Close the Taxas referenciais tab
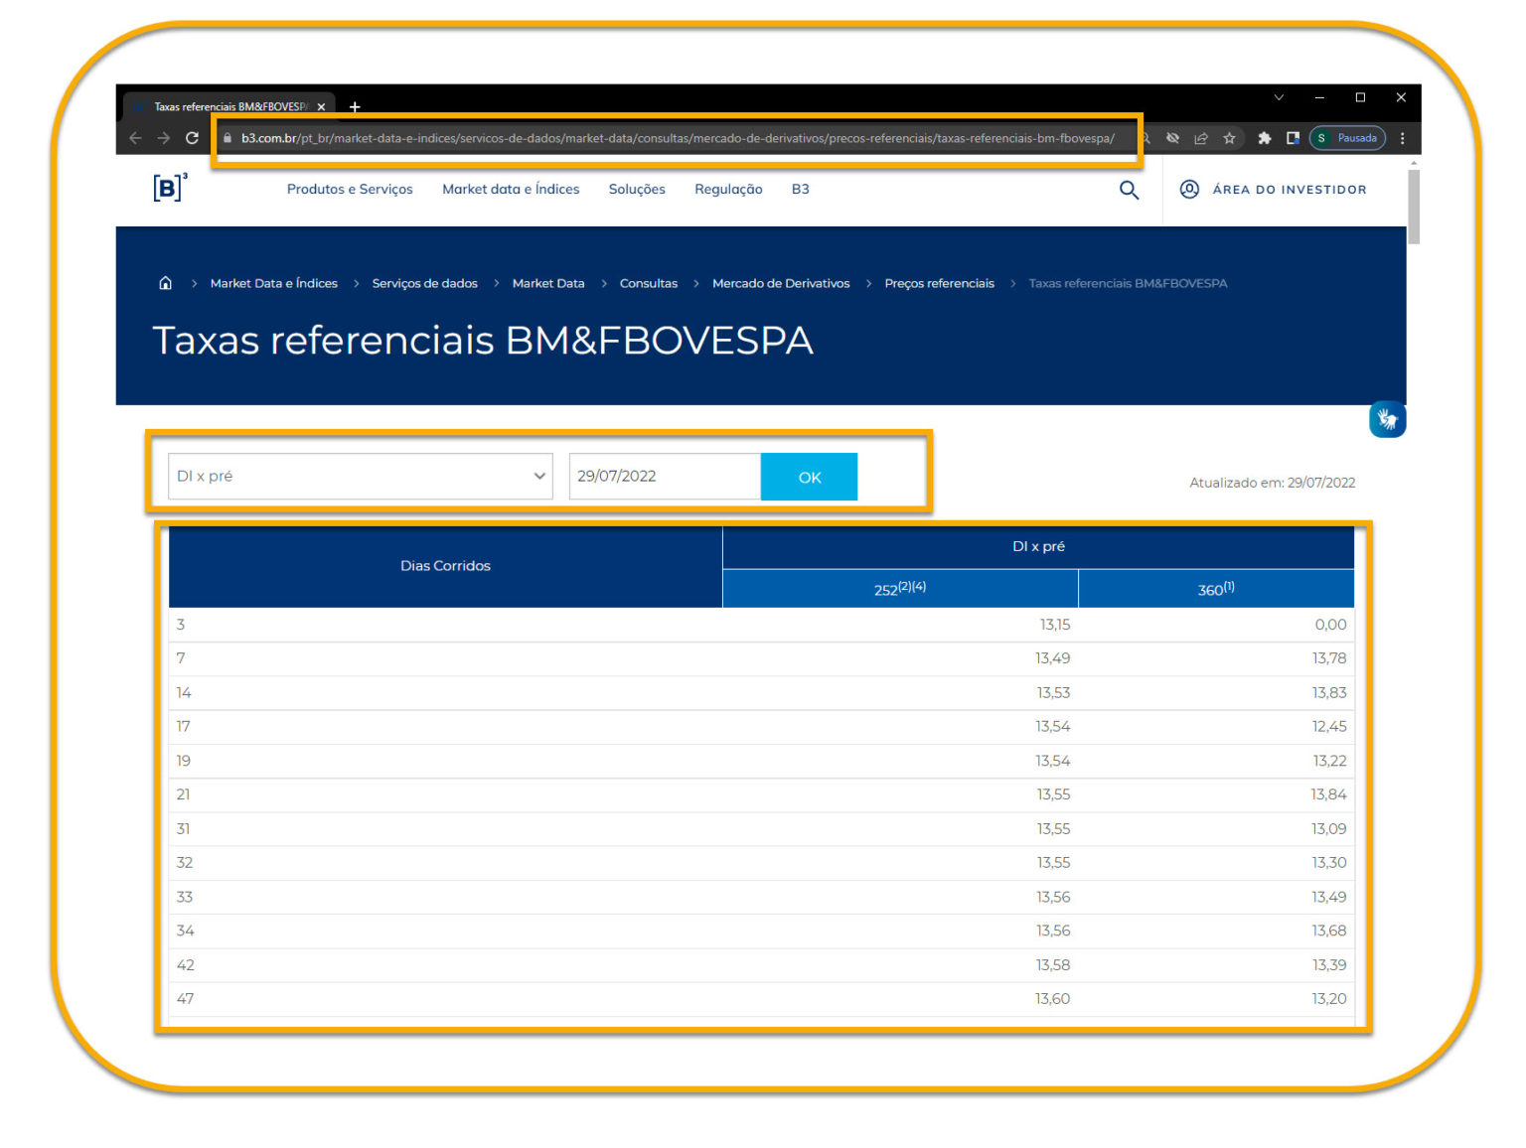The height and width of the screenshot is (1148, 1526). click(321, 107)
